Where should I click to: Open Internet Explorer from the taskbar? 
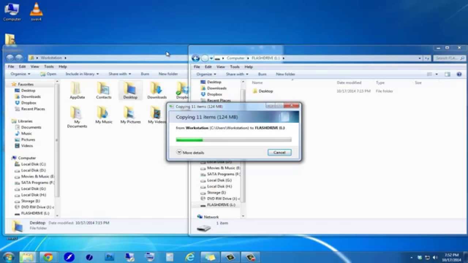(190, 257)
